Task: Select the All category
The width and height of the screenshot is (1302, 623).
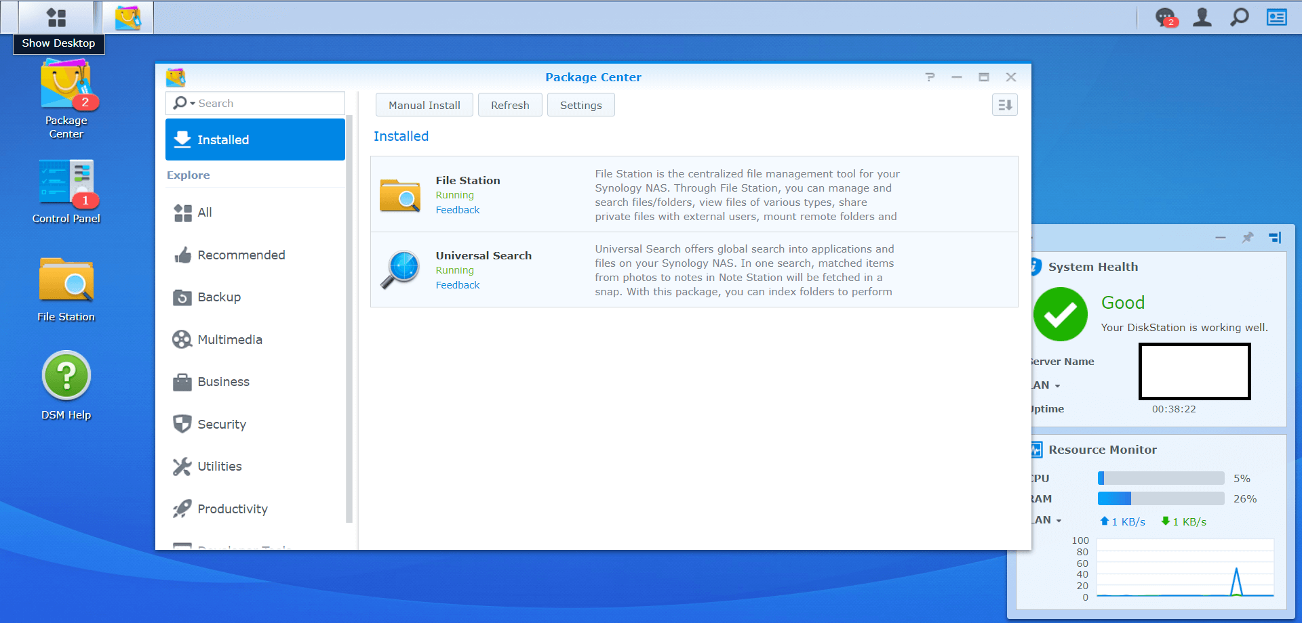Action: click(255, 213)
